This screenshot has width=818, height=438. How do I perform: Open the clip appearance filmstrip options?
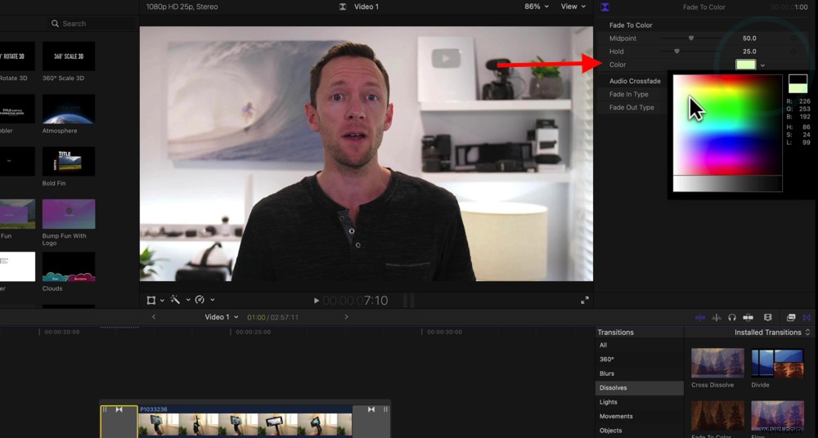tap(767, 318)
